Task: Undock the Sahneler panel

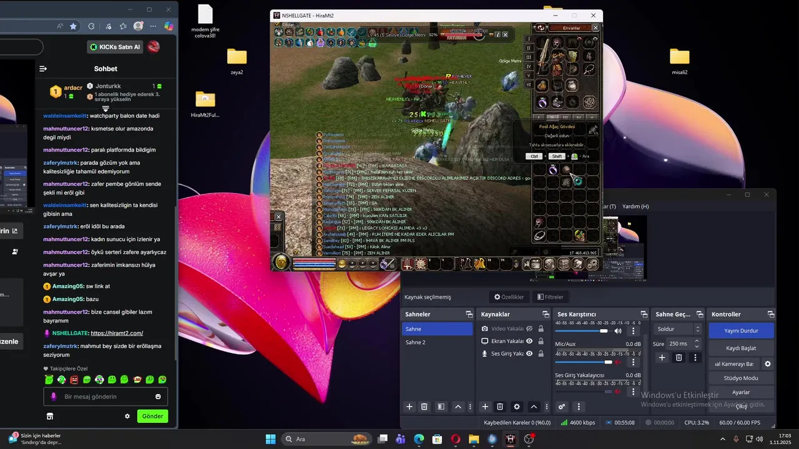Action: 469,314
